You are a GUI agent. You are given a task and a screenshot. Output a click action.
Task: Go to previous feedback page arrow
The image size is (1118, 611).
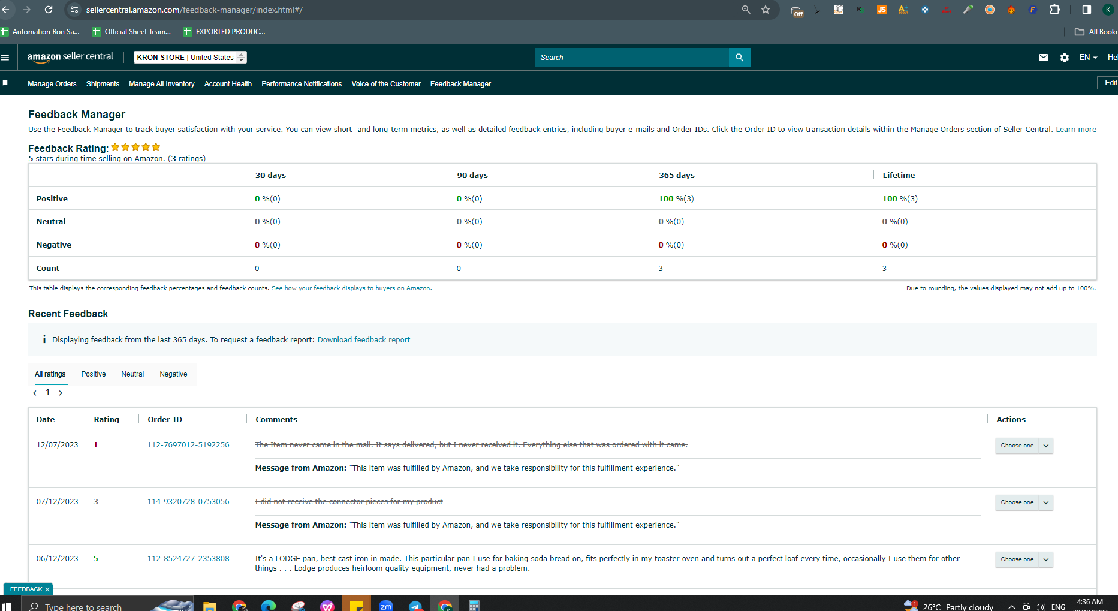click(35, 393)
